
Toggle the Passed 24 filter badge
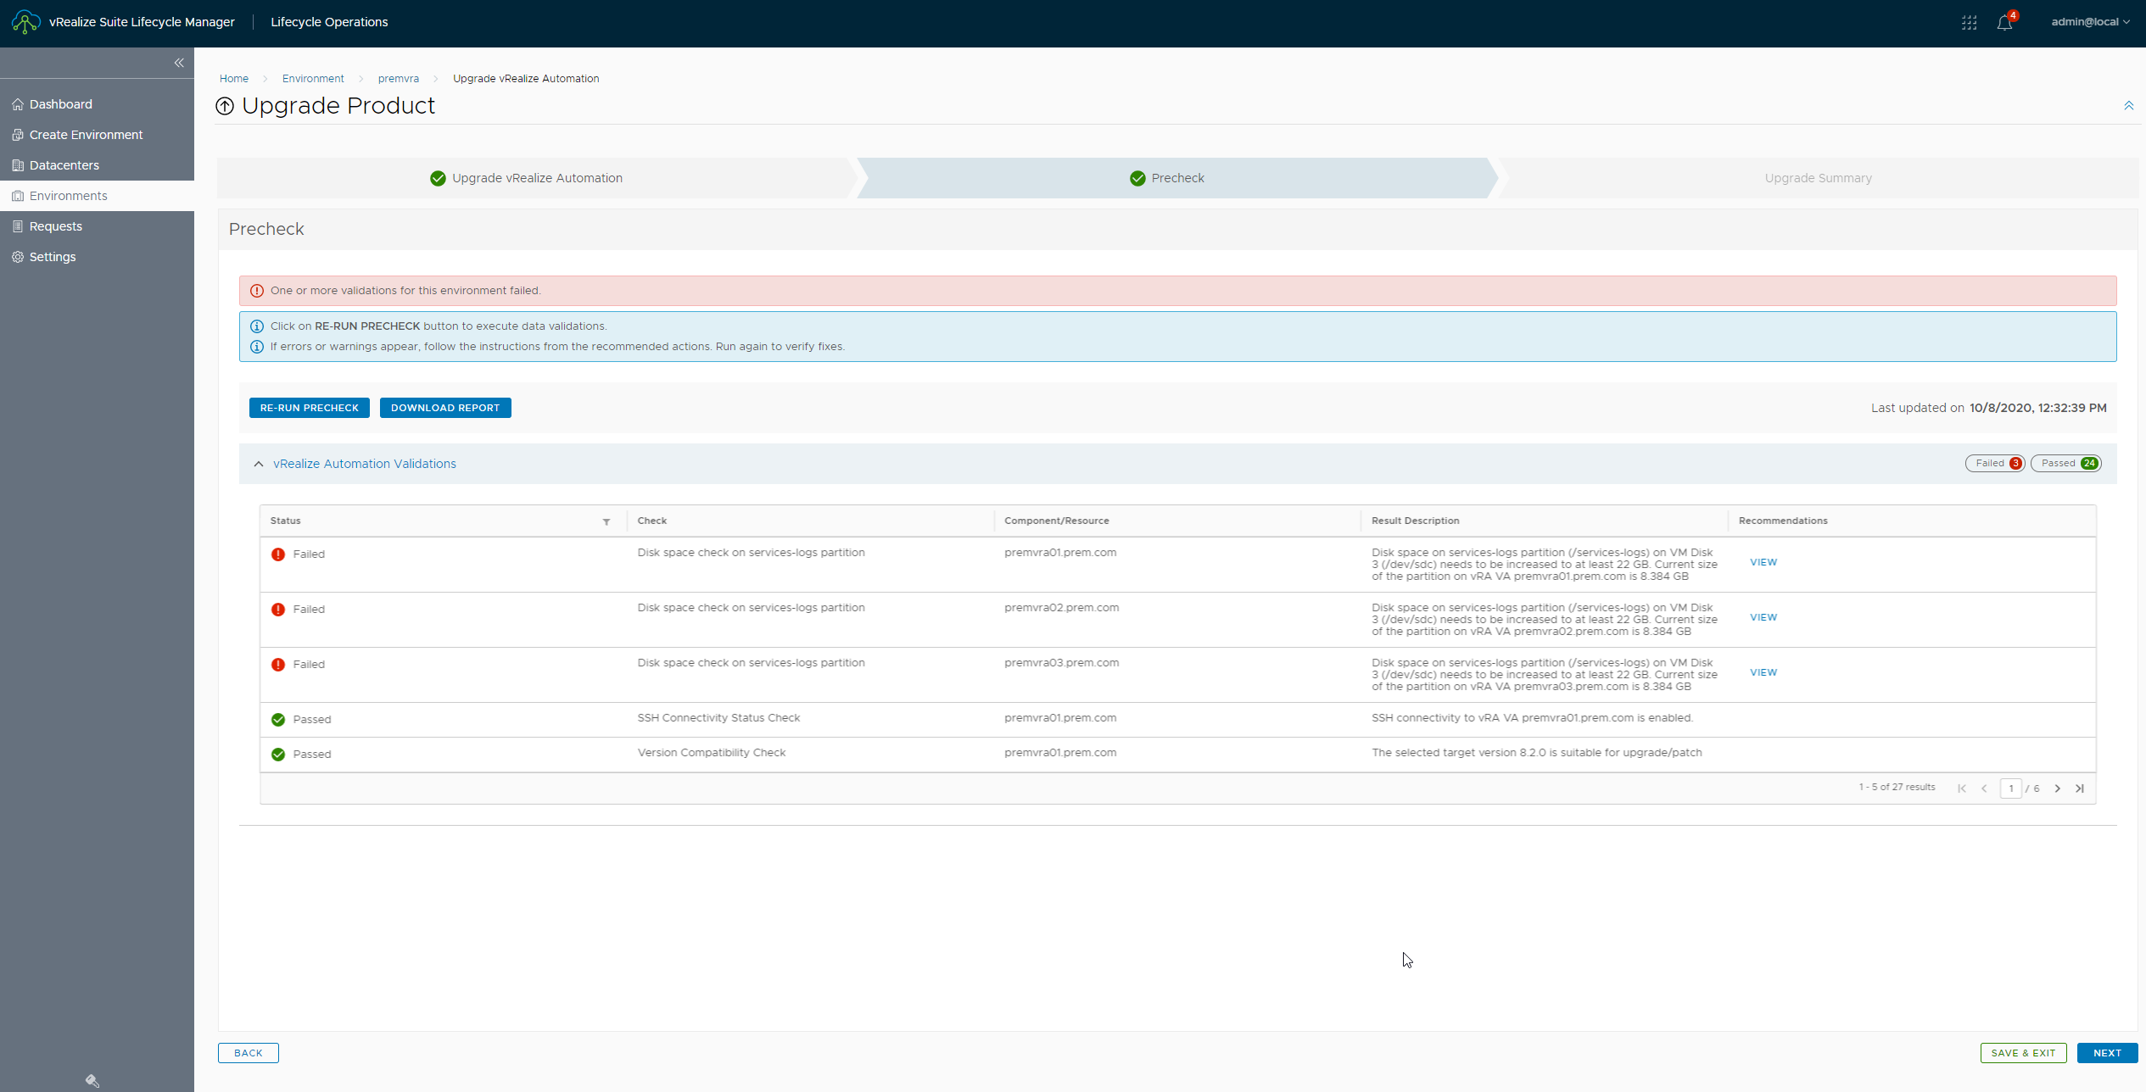click(2065, 463)
